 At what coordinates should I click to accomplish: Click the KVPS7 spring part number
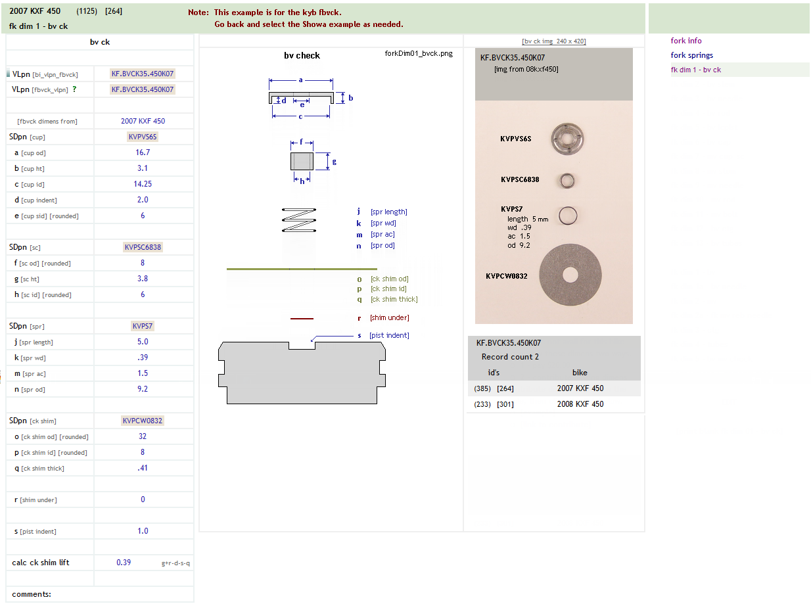click(x=143, y=326)
